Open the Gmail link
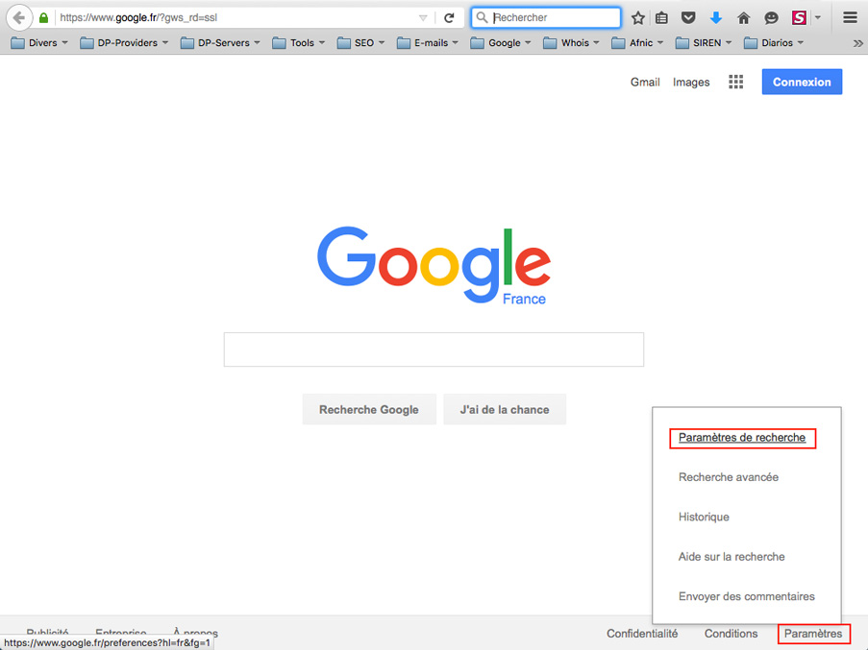Image resolution: width=868 pixels, height=650 pixels. click(x=645, y=82)
